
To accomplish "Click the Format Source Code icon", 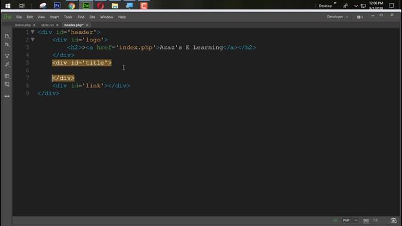I will click(7, 64).
